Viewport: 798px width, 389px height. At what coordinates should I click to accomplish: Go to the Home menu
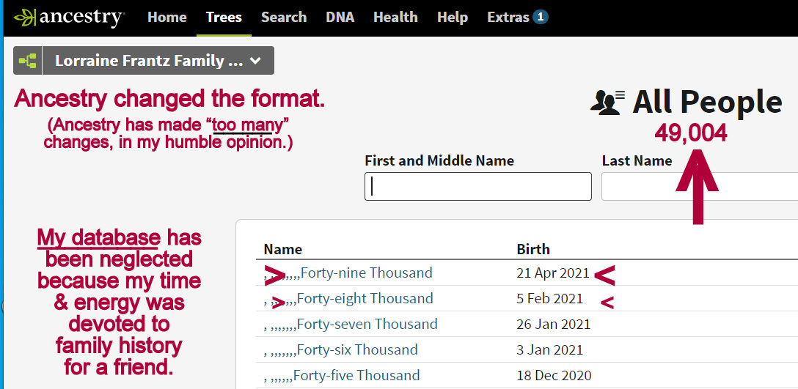(166, 18)
